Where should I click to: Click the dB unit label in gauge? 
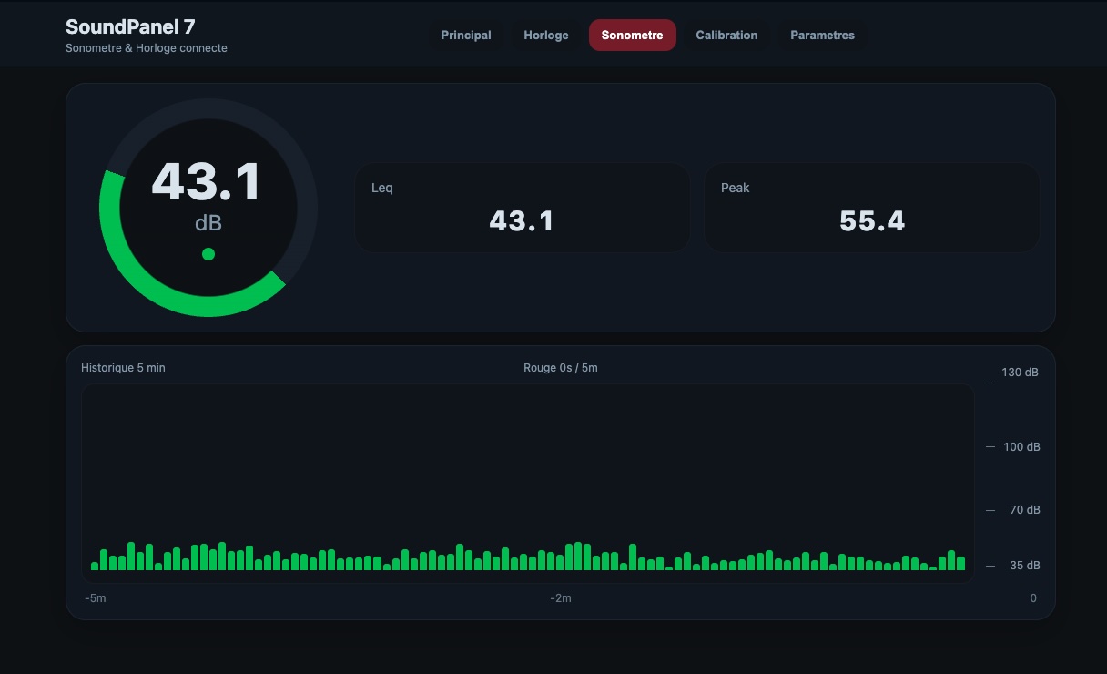[208, 223]
